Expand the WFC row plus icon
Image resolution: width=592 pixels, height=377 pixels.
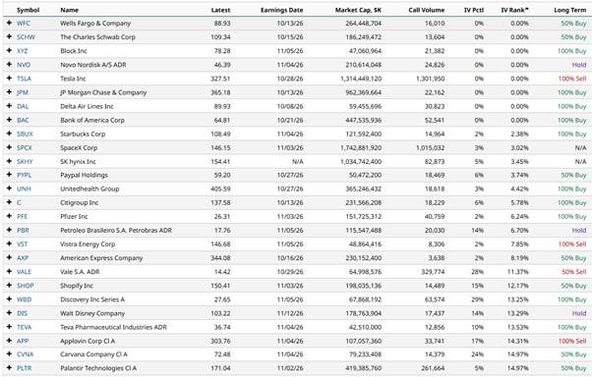pyautogui.click(x=9, y=23)
